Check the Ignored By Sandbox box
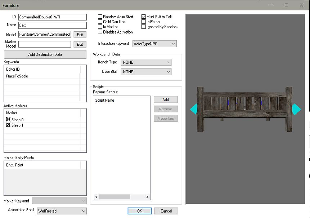Image resolution: width=310 pixels, height=218 pixels. (x=144, y=27)
